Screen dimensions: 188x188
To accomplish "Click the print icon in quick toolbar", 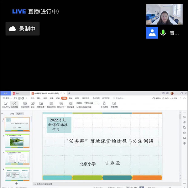I will [x=23, y=98].
